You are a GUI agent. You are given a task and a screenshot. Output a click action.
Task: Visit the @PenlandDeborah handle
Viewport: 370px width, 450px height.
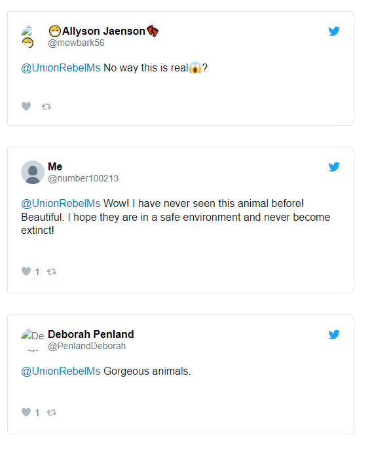click(x=86, y=346)
